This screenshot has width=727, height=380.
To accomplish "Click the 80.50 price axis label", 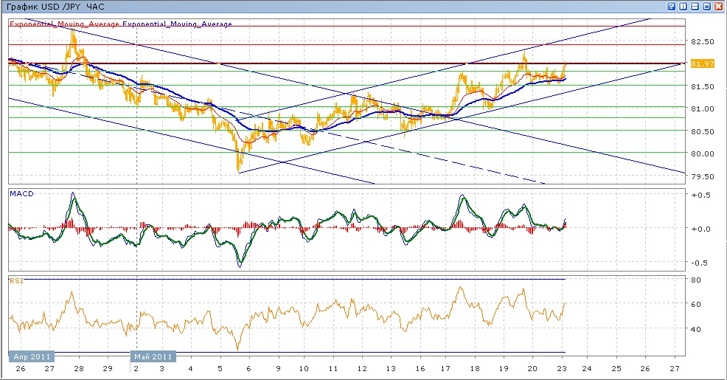I will 702,131.
